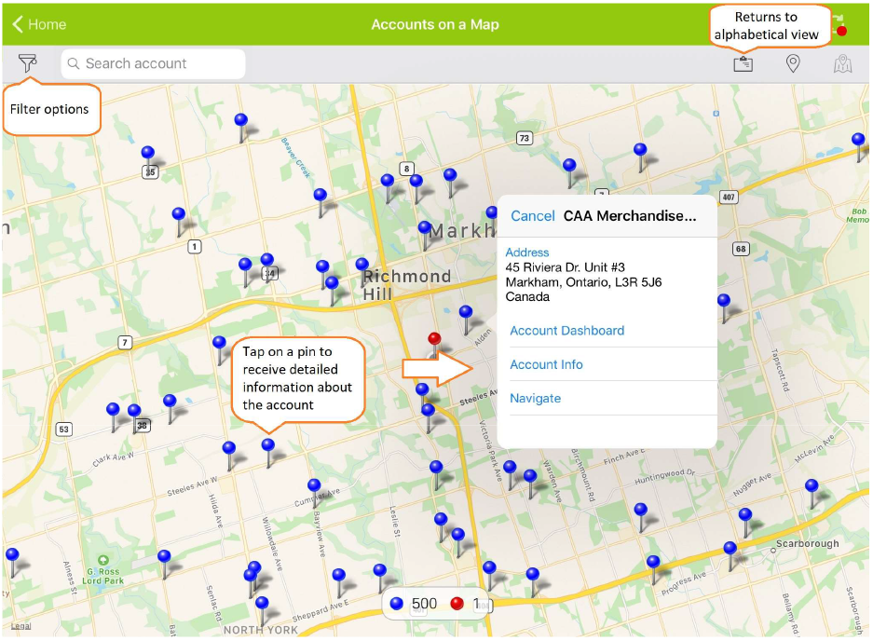The height and width of the screenshot is (641, 873).
Task: Tap the route 73 shield on the map
Action: pos(524,138)
